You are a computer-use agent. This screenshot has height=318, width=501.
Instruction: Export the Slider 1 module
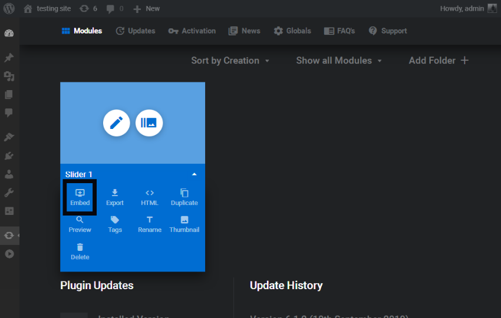tap(115, 197)
